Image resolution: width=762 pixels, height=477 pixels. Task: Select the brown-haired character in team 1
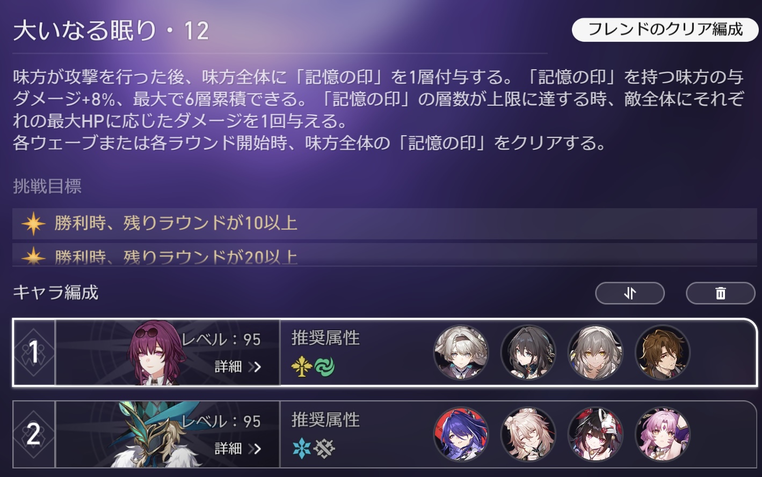pos(663,353)
